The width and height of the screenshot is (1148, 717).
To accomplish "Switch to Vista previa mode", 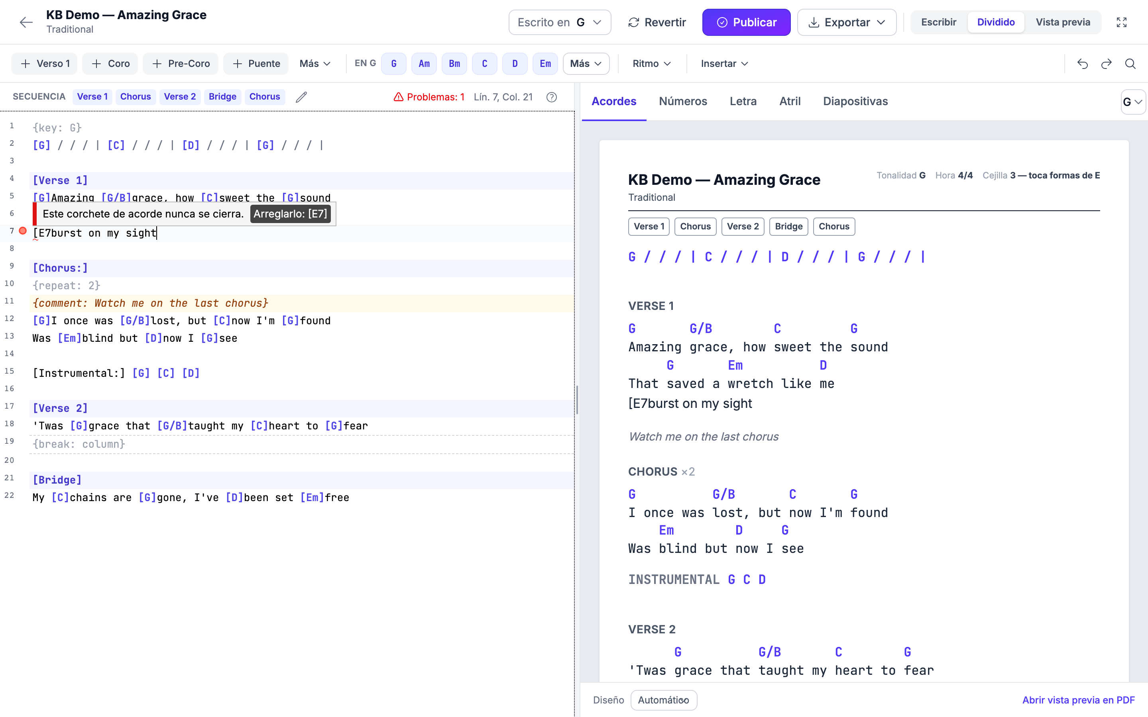I will pyautogui.click(x=1063, y=22).
